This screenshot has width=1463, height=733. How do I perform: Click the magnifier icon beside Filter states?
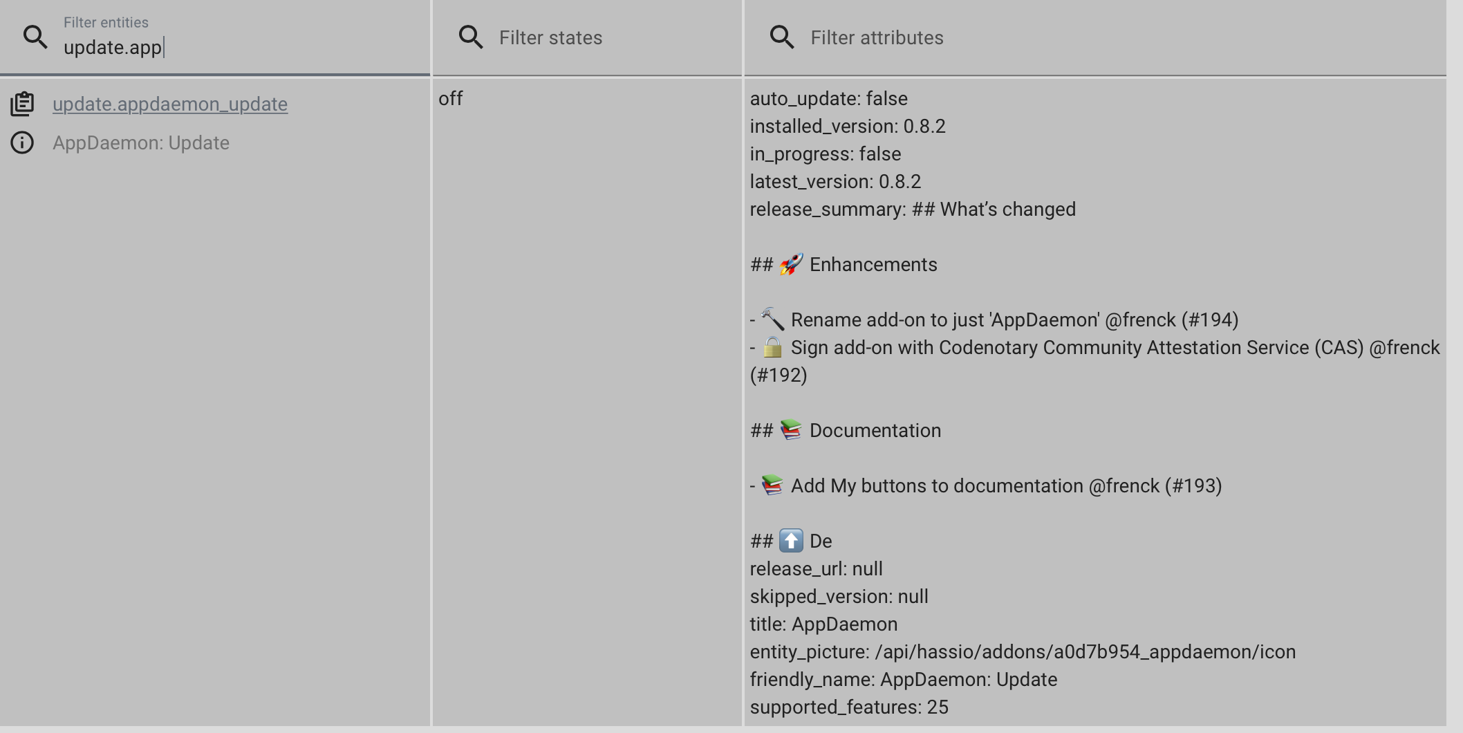pos(471,37)
